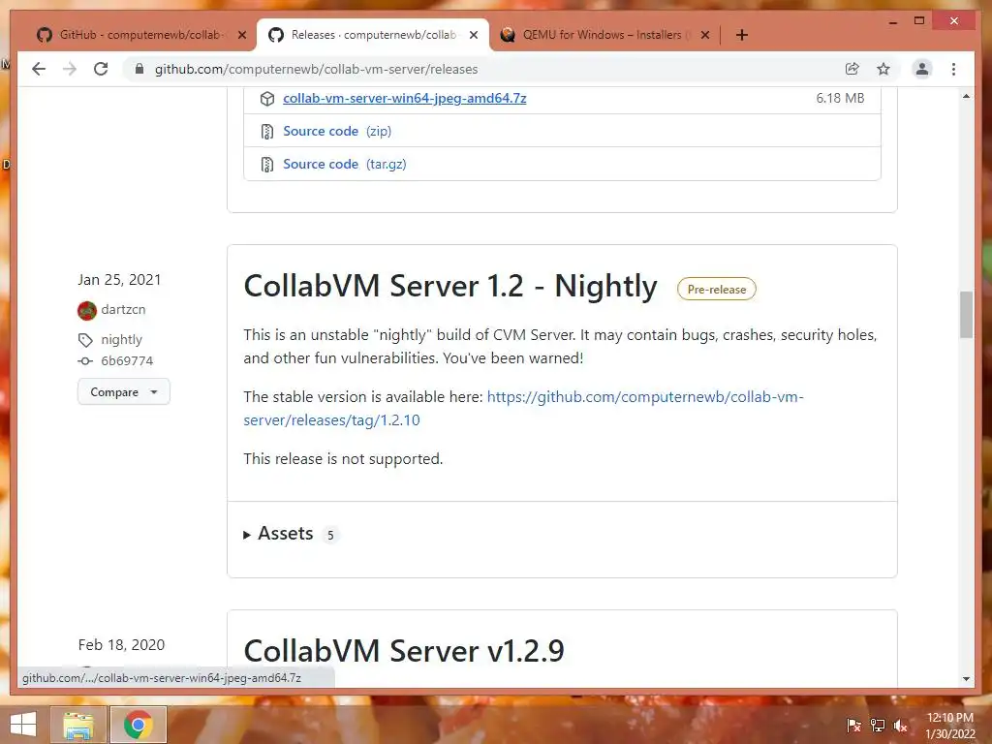Open the CollabVM Server 1.2 - Nightly release
992x744 pixels.
pyautogui.click(x=450, y=286)
